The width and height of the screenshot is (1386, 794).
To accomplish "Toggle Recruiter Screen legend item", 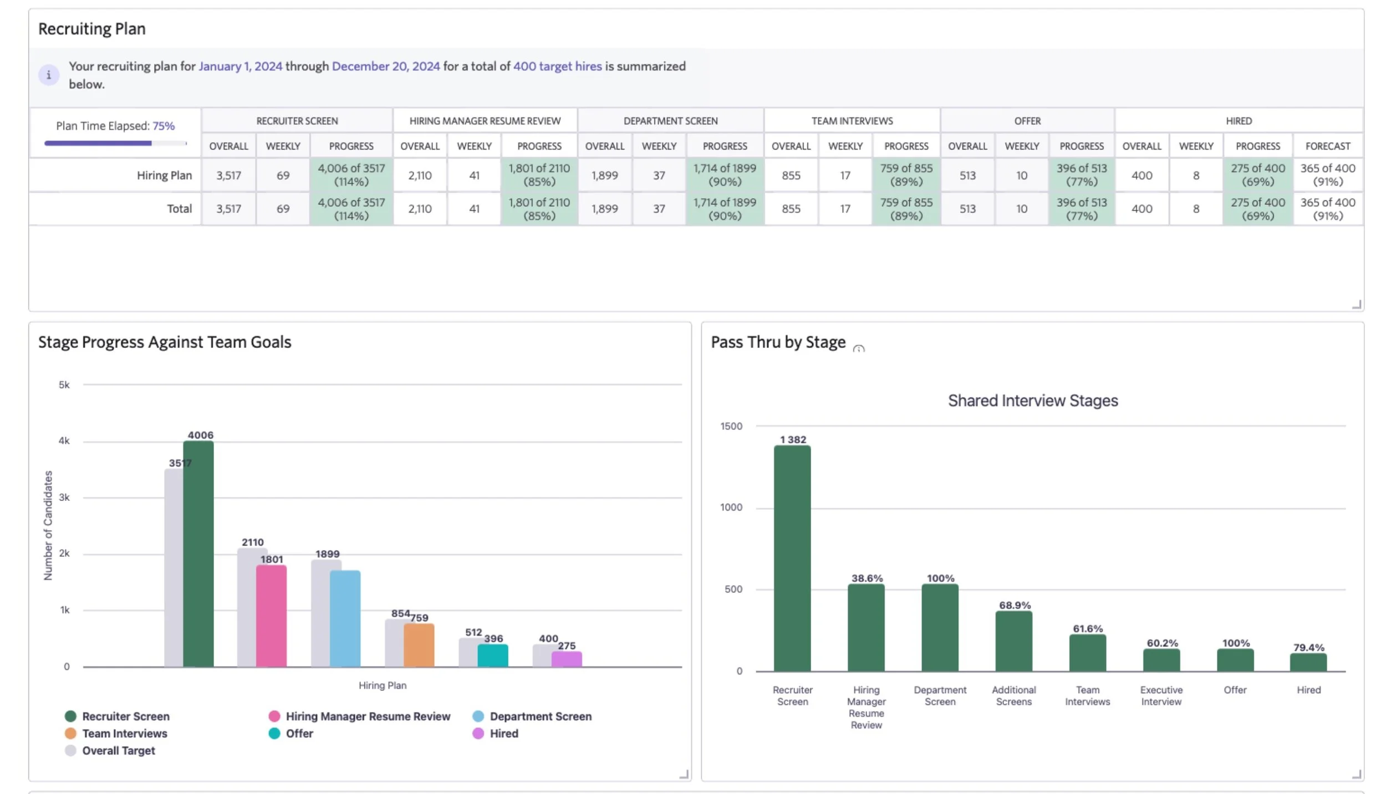I will click(118, 716).
